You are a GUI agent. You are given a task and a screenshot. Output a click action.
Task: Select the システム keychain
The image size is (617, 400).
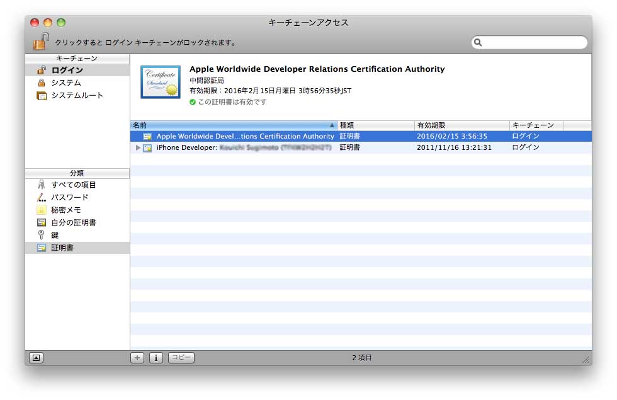[x=65, y=83]
